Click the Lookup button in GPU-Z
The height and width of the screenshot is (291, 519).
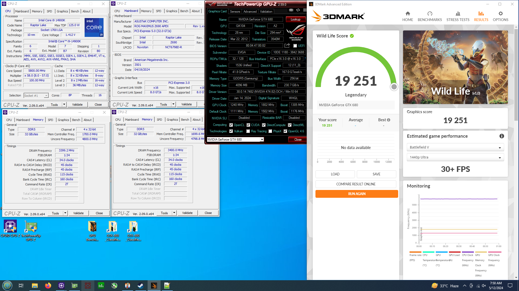(x=295, y=19)
